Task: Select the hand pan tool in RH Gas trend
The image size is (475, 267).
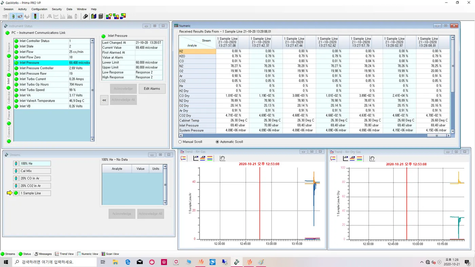Action: click(x=223, y=158)
